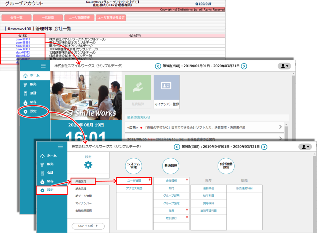
Task: Click the 共通管理 circle
Action: pyautogui.click(x=171, y=166)
